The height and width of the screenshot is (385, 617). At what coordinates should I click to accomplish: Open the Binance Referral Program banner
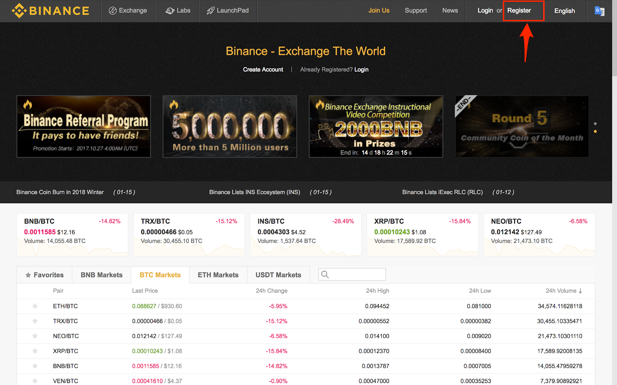(84, 127)
